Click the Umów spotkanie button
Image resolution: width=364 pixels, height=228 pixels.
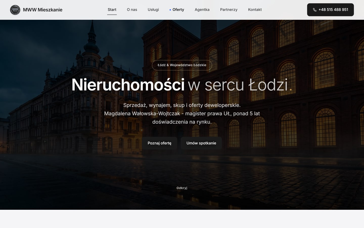201,143
